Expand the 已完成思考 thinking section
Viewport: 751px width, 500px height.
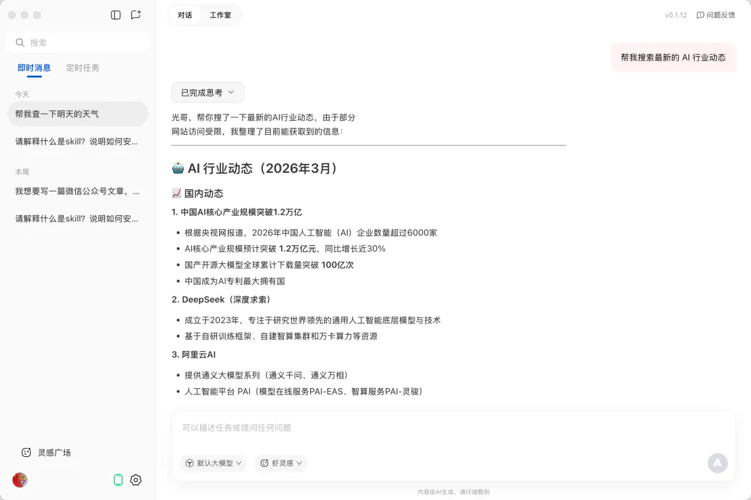tap(208, 92)
